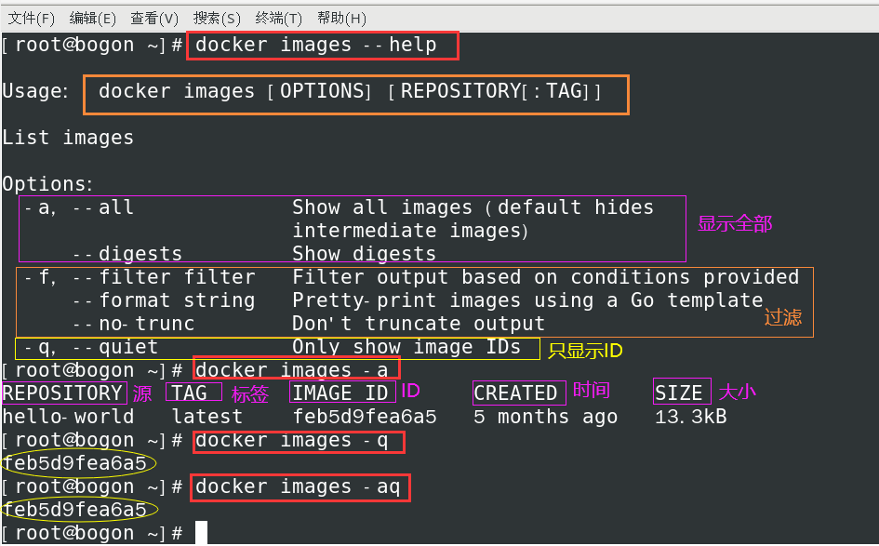Click the '-a, --all' option flag
This screenshot has width=879, height=546.
pos(79,208)
